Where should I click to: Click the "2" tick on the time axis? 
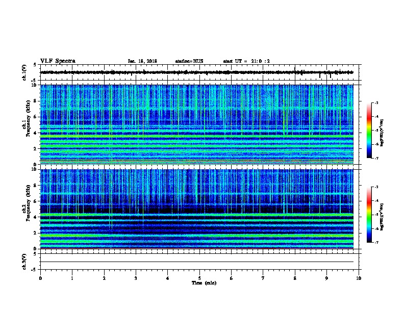(104, 278)
